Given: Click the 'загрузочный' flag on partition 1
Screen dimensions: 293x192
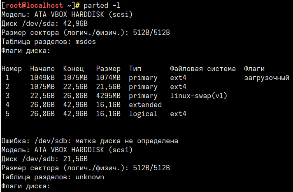Looking at the screenshot, I should 267,78.
